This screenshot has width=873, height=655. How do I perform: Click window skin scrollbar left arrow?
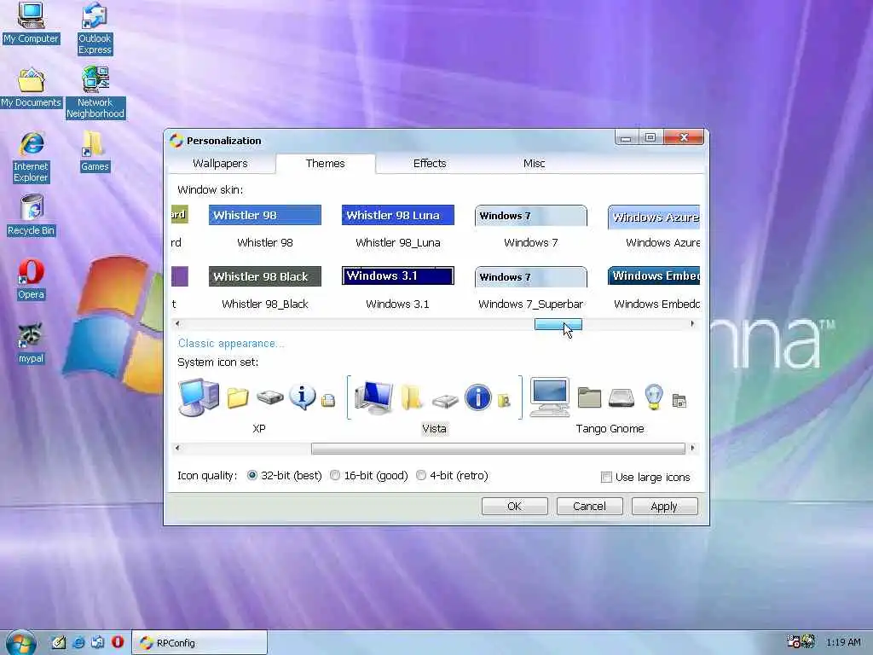177,323
